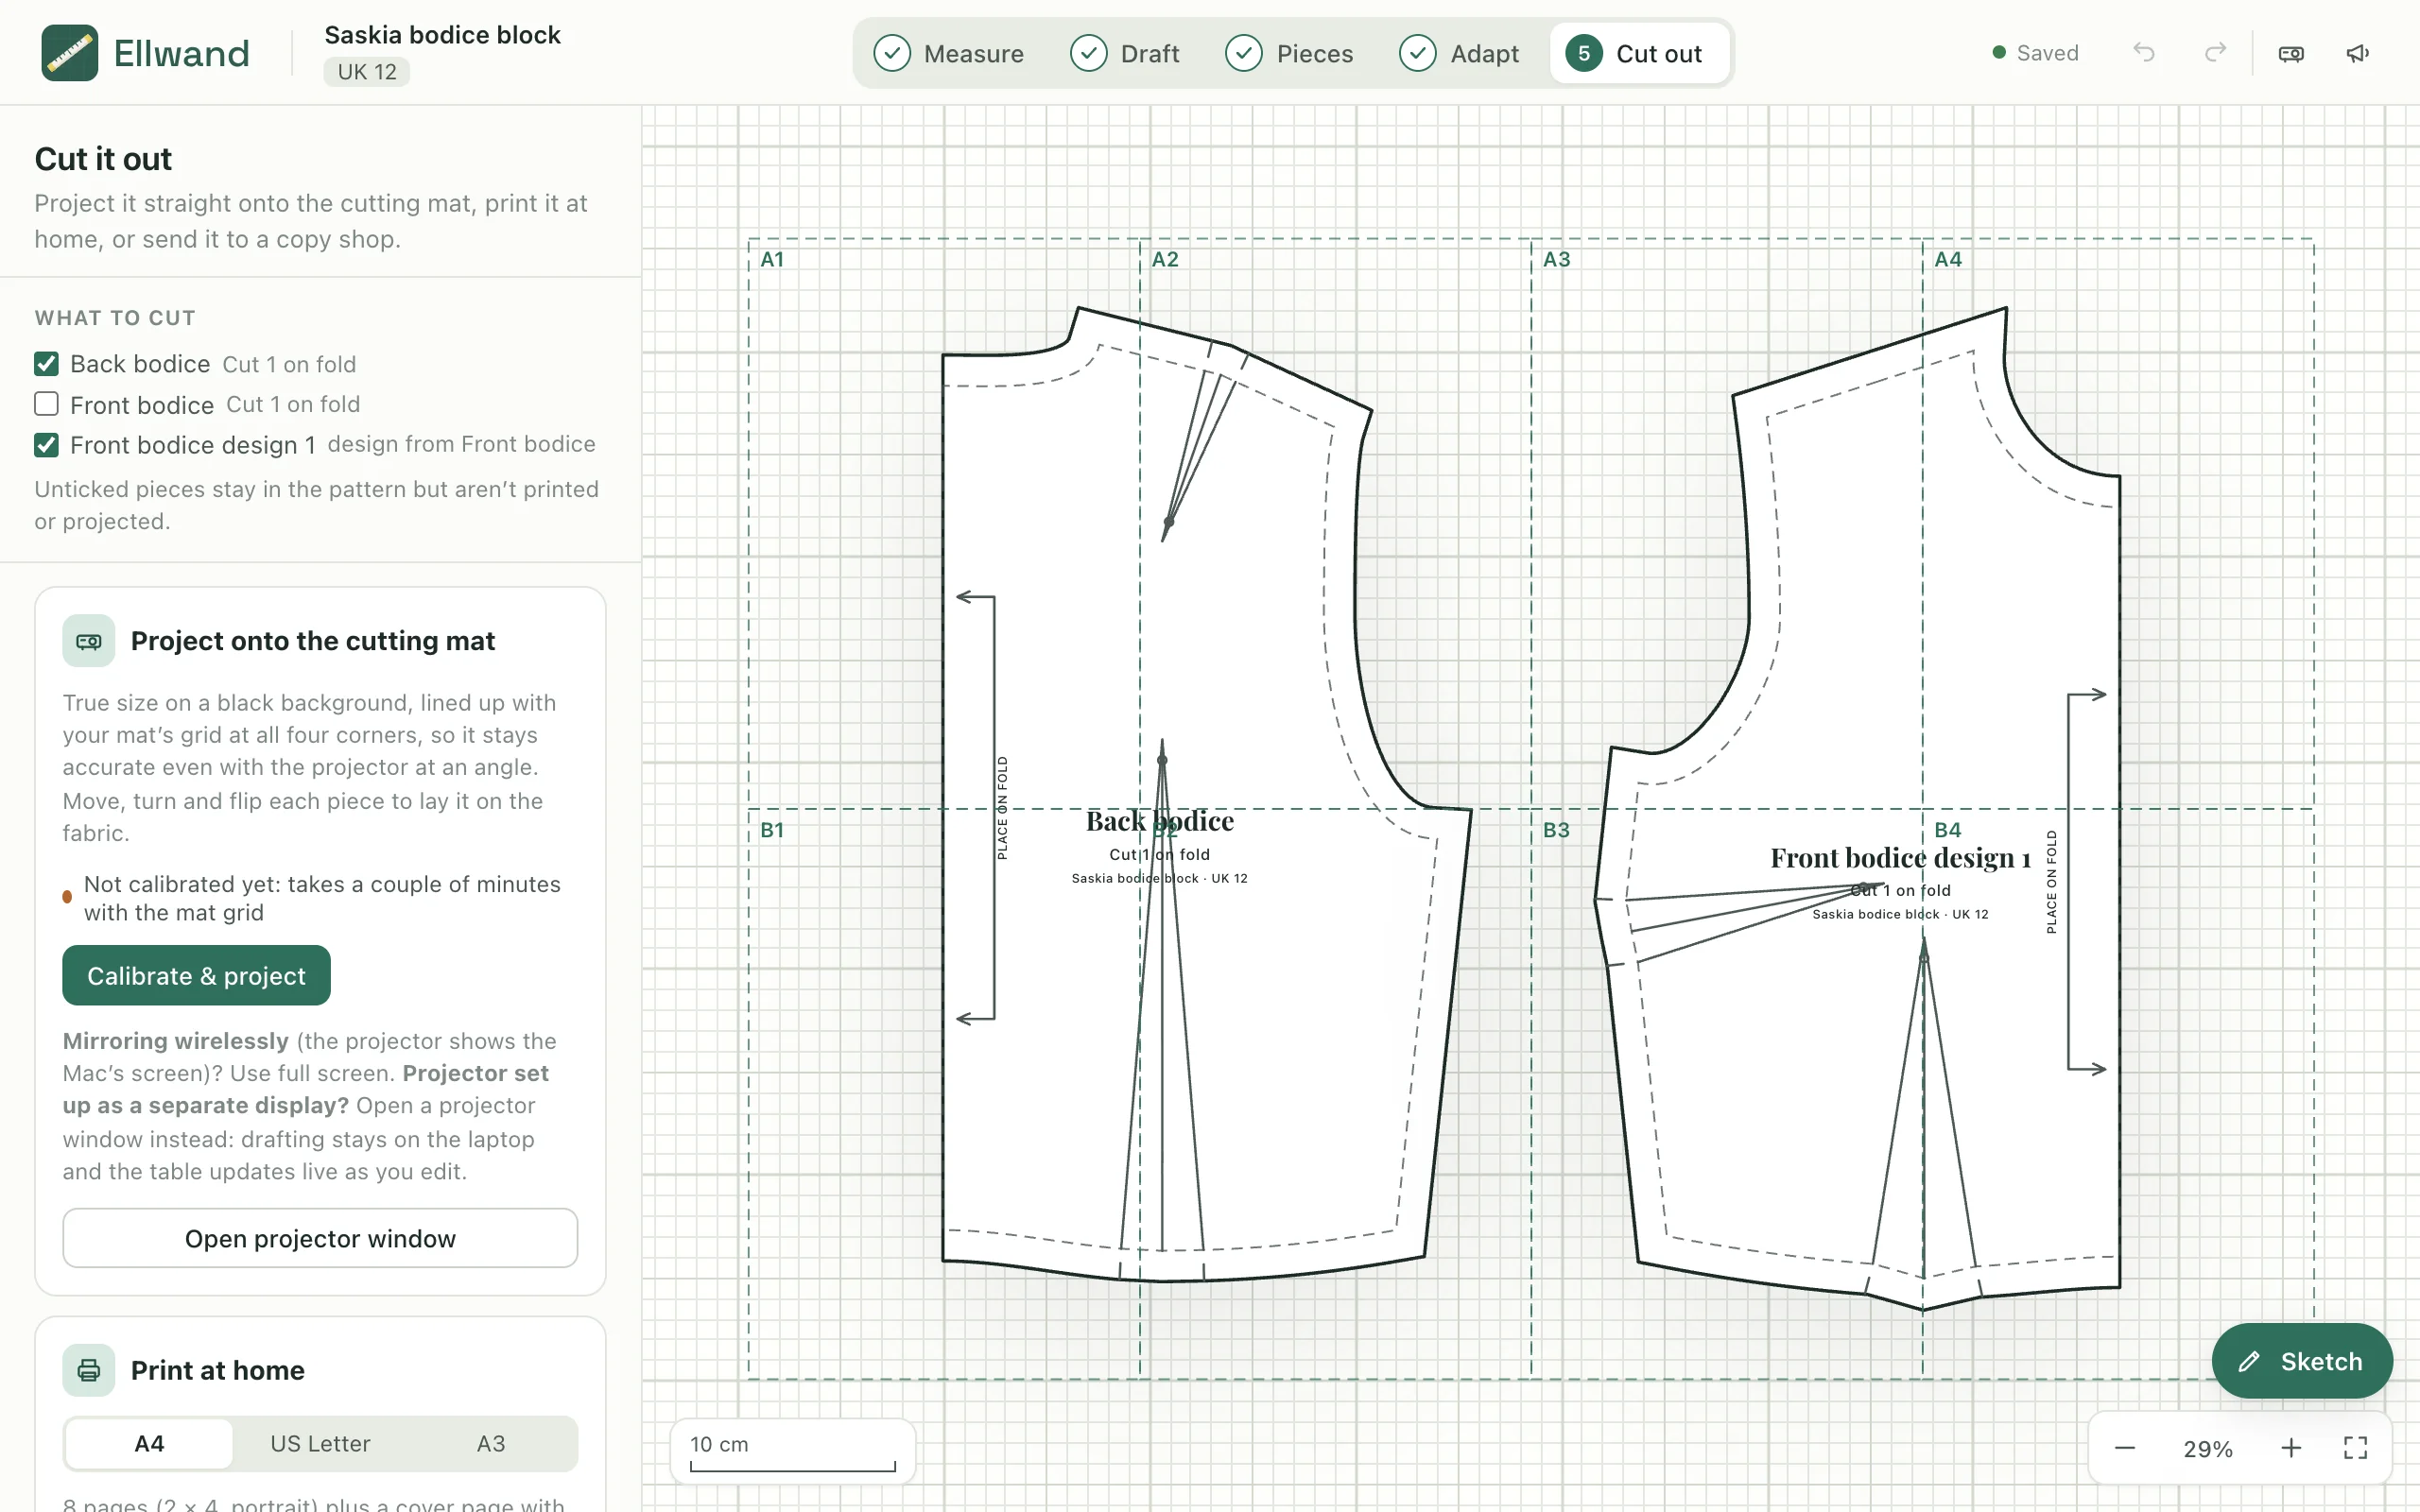2420x1512 pixels.
Task: Click the Draft step checkmark icon
Action: (x=1088, y=53)
